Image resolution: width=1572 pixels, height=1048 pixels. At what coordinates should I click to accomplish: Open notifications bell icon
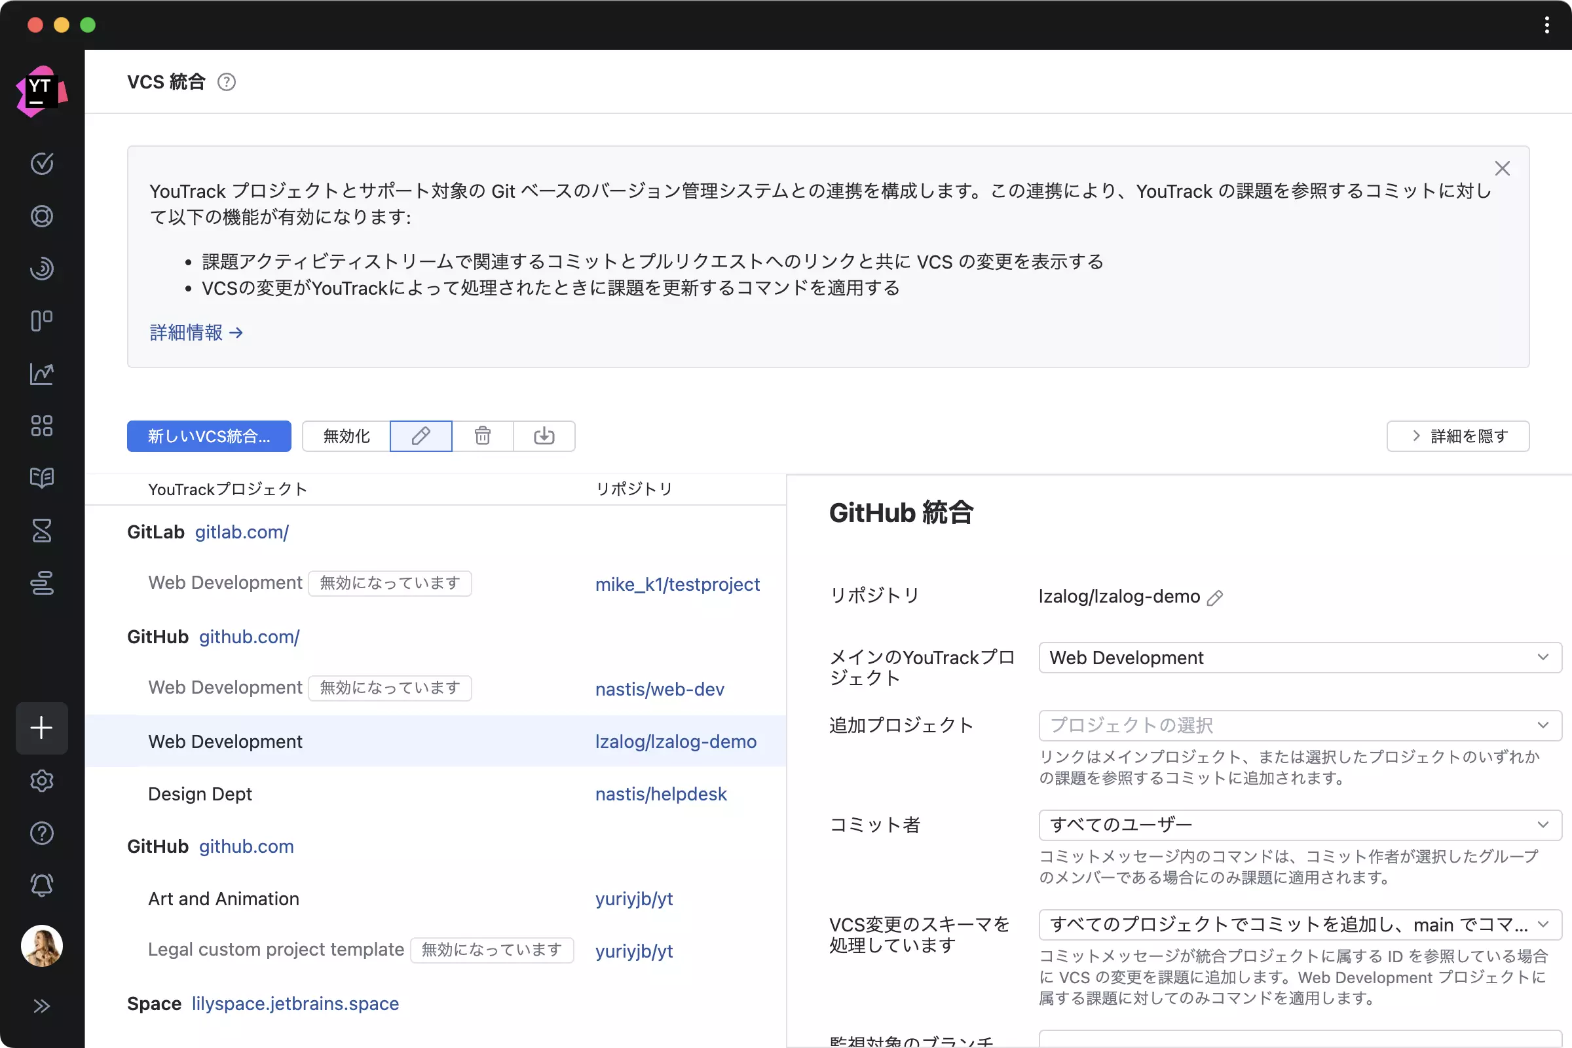tap(41, 884)
